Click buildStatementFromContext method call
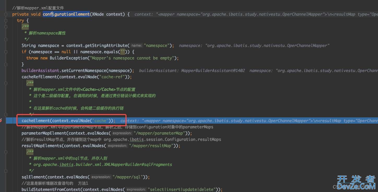The image size is (378, 192). point(51,189)
